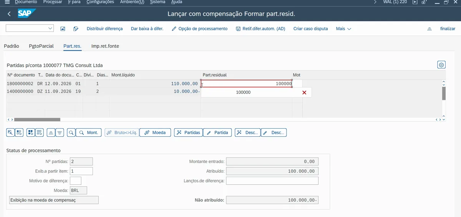Click the select block icon in the toolbar below the table

[x=19, y=133]
